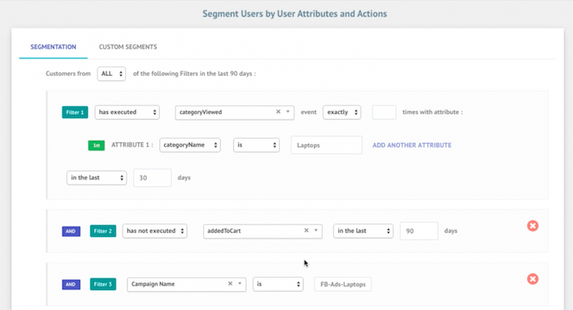Remove Filter 2 with red X icon
The width and height of the screenshot is (573, 310).
[532, 226]
